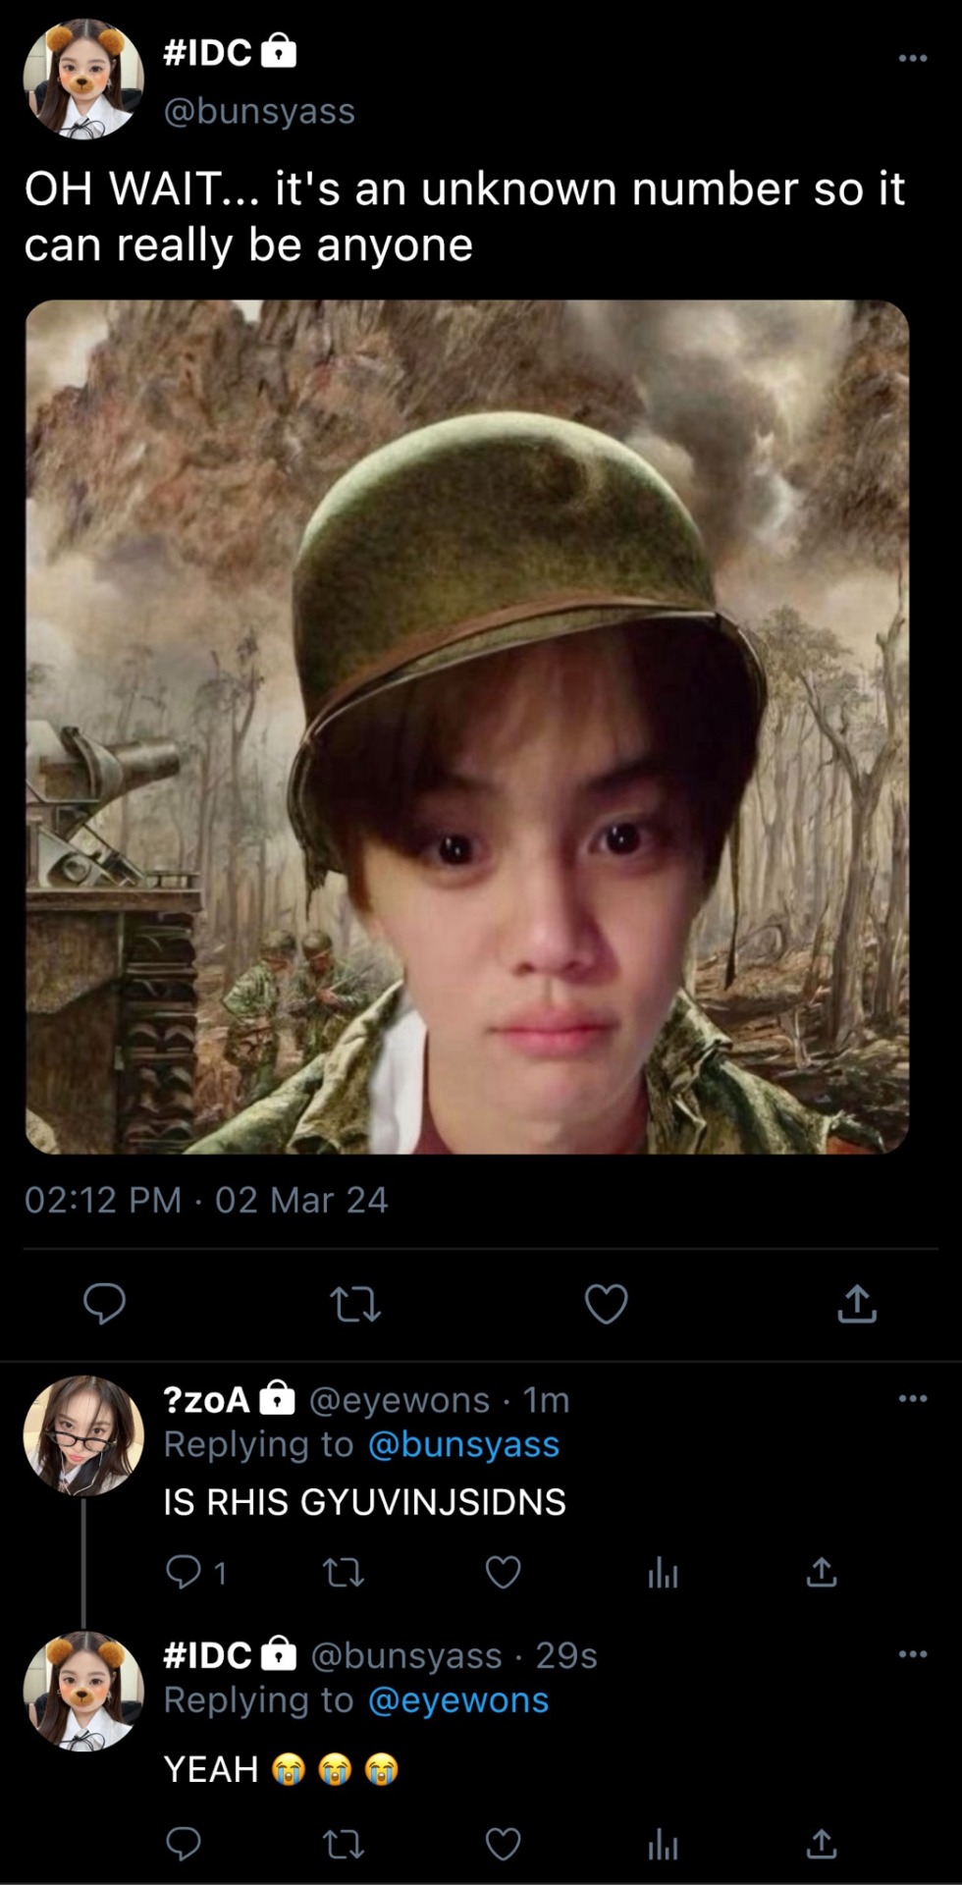Open the tweet's attached meme image
The width and height of the screenshot is (962, 1885).
pos(467,727)
